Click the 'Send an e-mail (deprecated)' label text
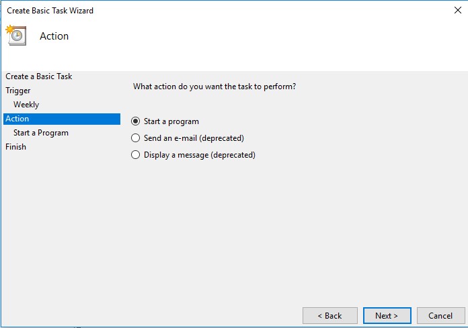The height and width of the screenshot is (328, 468). tap(194, 138)
